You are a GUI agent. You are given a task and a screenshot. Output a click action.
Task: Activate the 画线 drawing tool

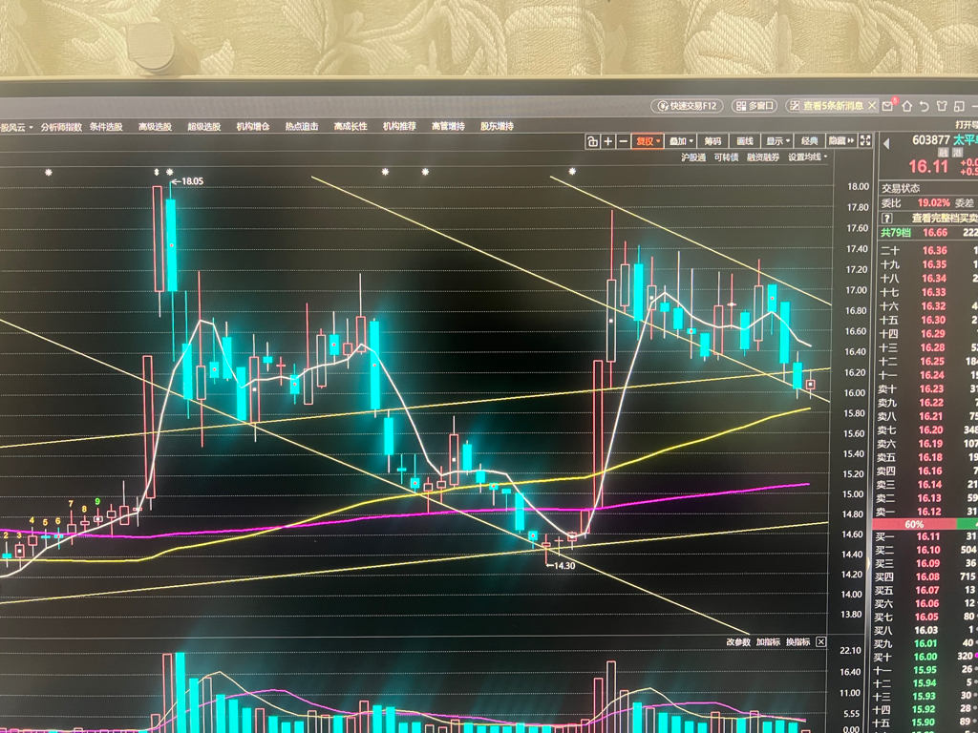[745, 141]
